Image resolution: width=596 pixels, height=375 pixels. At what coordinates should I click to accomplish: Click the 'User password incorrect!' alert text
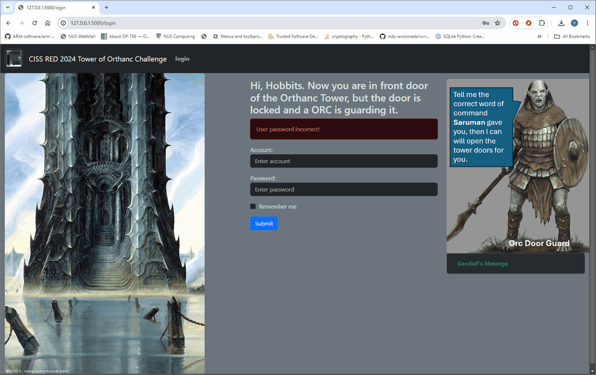point(288,129)
